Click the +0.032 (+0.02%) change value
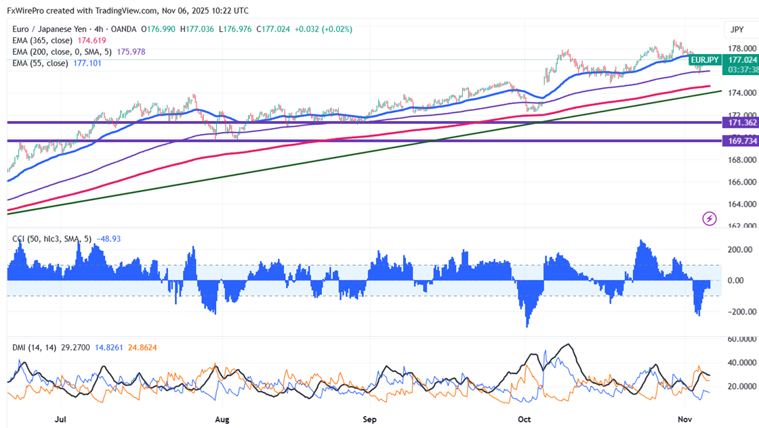Image resolution: width=759 pixels, height=428 pixels. (x=323, y=29)
